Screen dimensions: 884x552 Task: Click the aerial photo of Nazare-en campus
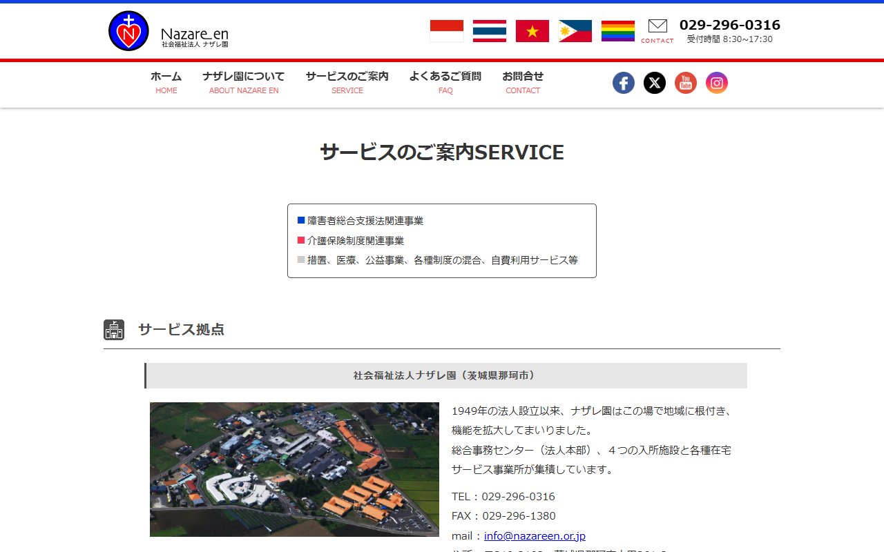coord(294,469)
